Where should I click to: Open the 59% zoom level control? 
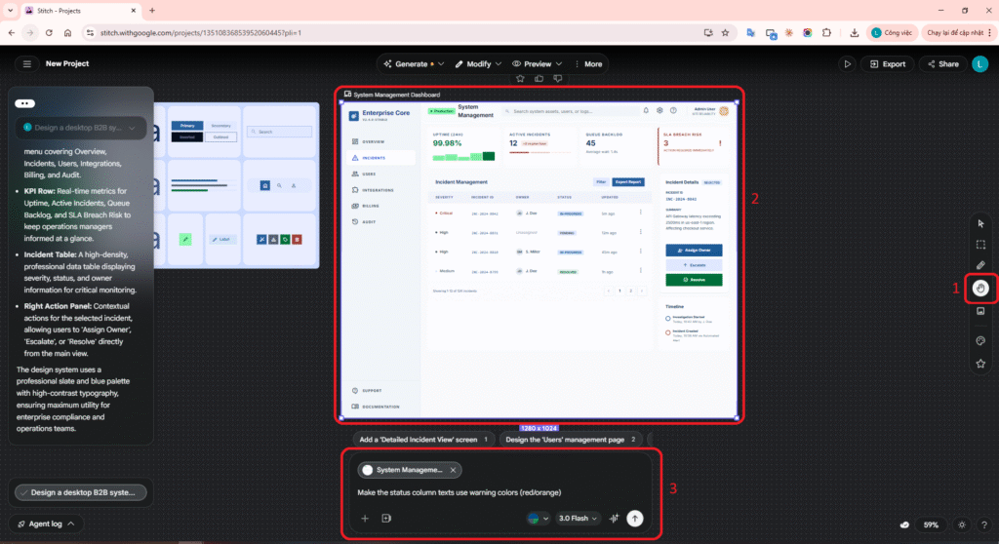click(931, 525)
